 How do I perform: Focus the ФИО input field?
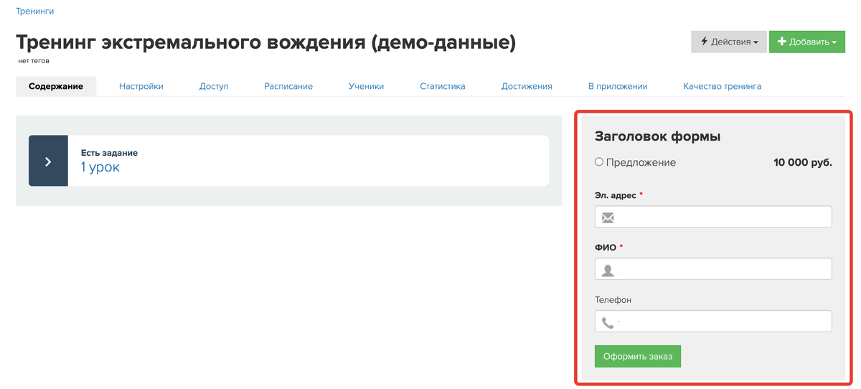pos(713,269)
